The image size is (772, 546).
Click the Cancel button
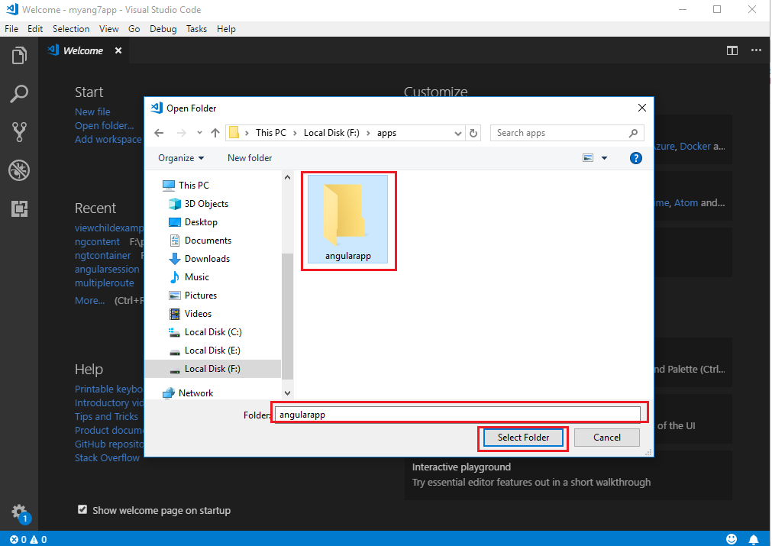click(607, 438)
